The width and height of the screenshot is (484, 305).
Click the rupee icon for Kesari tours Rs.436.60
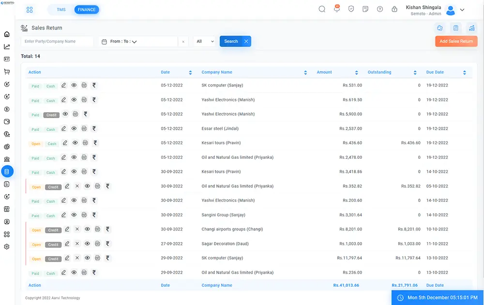pos(95,143)
